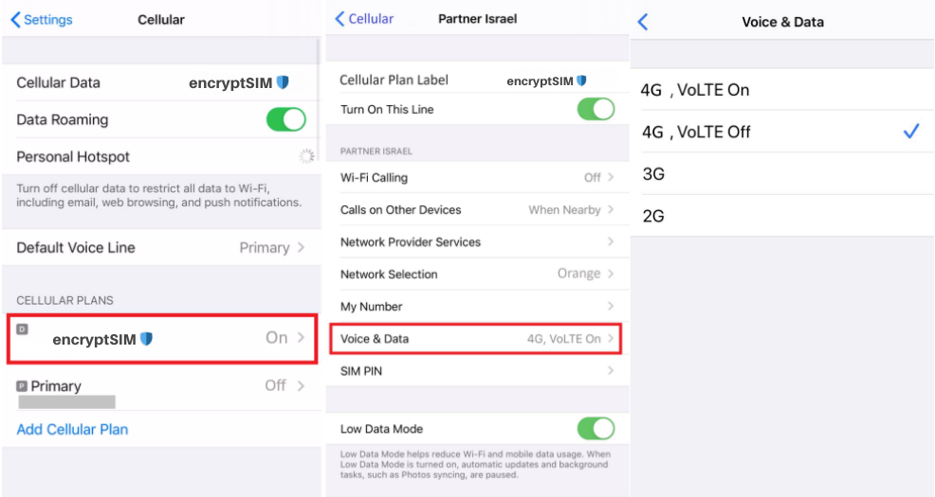Choose the 3G network option
Viewport: 935px width, 497px height.
pyautogui.click(x=653, y=174)
